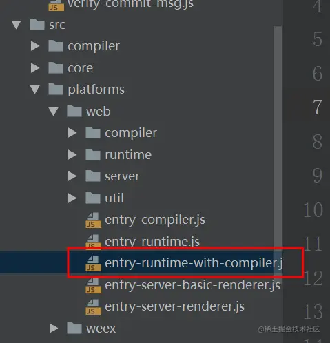Collapse the web folder arrow
This screenshot has width=330, height=343.
54,112
